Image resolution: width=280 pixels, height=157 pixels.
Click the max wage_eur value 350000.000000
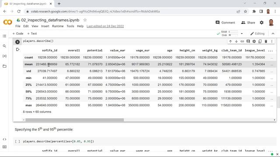139,105
